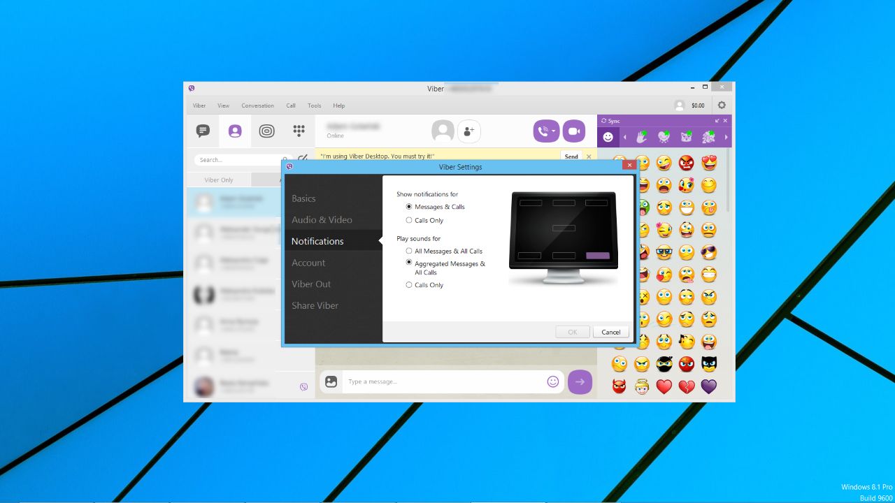Switch to the Viber Only contacts tab
The width and height of the screenshot is (895, 503).
(219, 180)
